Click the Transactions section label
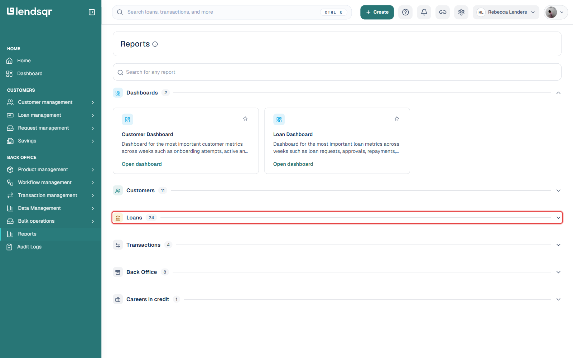This screenshot has height=358, width=573. 143,245
